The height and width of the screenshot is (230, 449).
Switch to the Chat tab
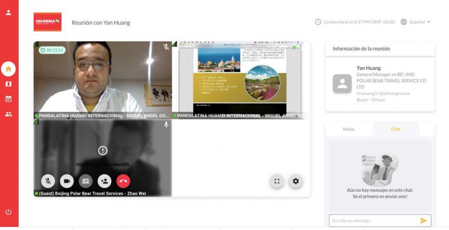pos(396,129)
